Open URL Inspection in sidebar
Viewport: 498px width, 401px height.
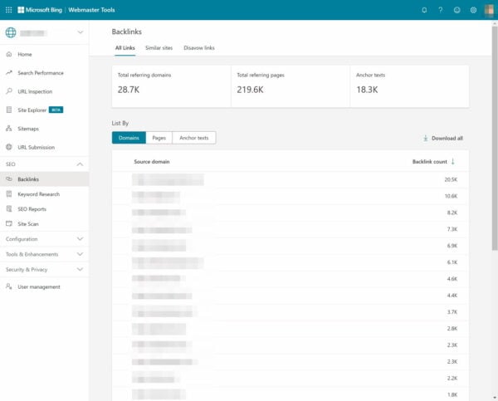pos(35,91)
